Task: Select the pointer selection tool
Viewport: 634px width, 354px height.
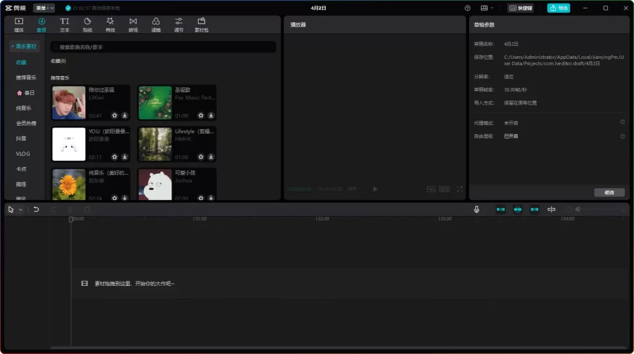Action: click(x=11, y=209)
